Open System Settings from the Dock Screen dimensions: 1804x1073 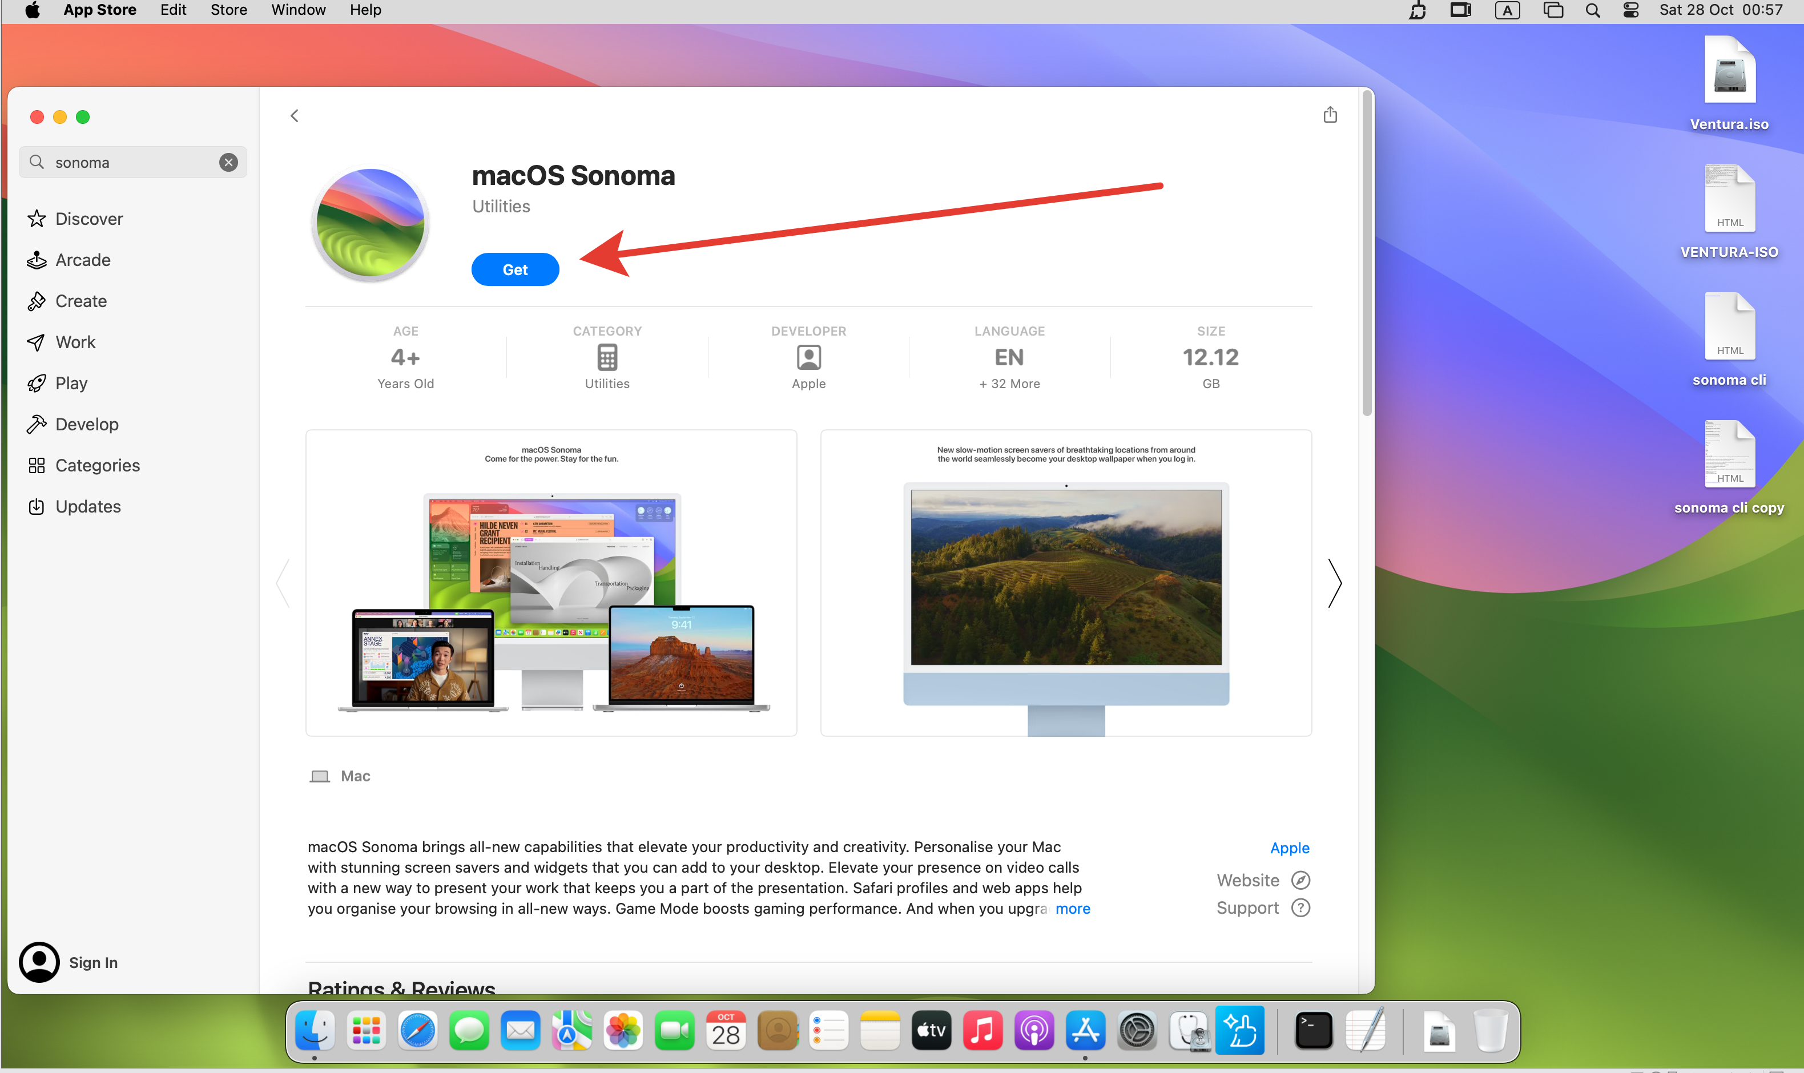tap(1137, 1030)
